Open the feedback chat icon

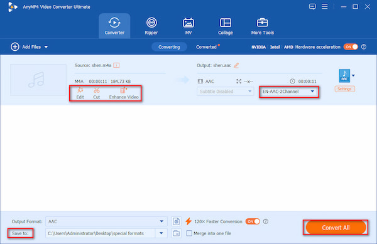pos(312,6)
